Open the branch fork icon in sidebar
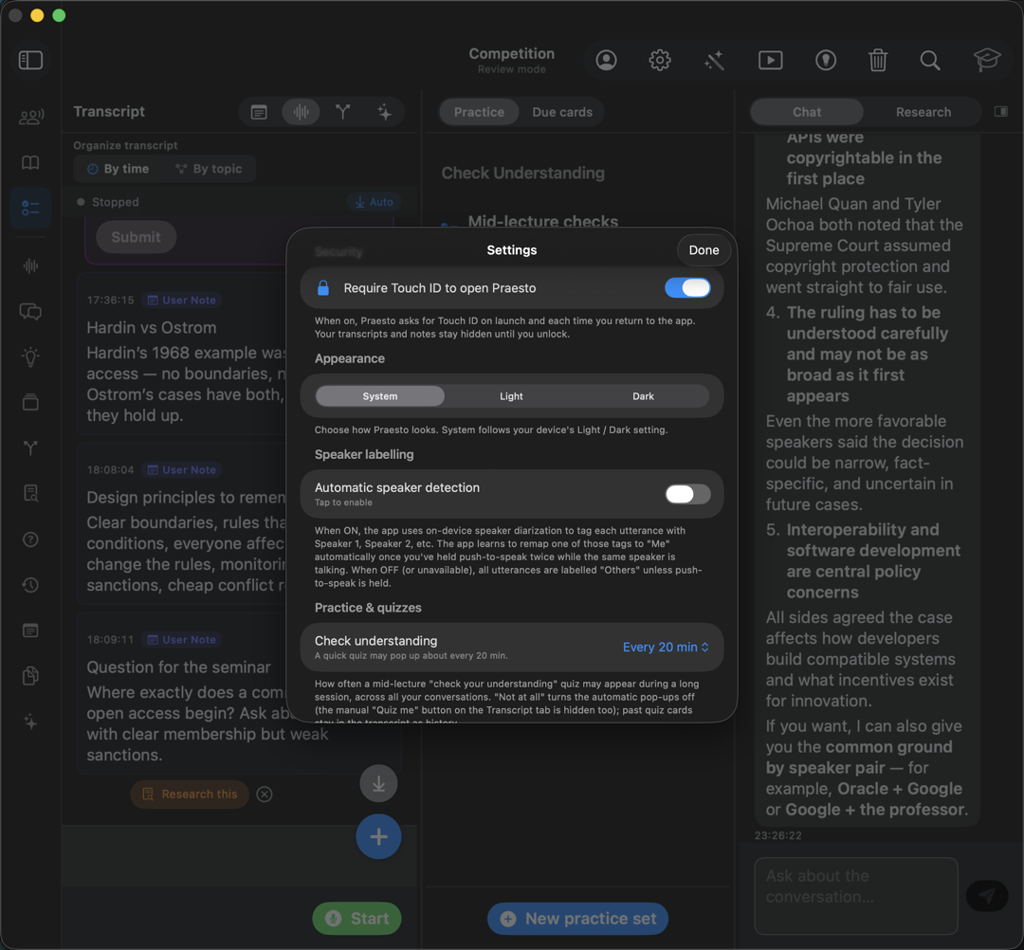Viewport: 1024px width, 950px height. coord(30,448)
